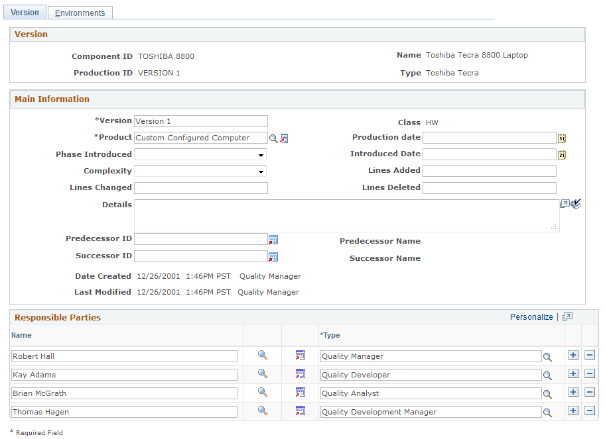The image size is (605, 439).
Task: Click the Personalize link
Action: (x=531, y=317)
